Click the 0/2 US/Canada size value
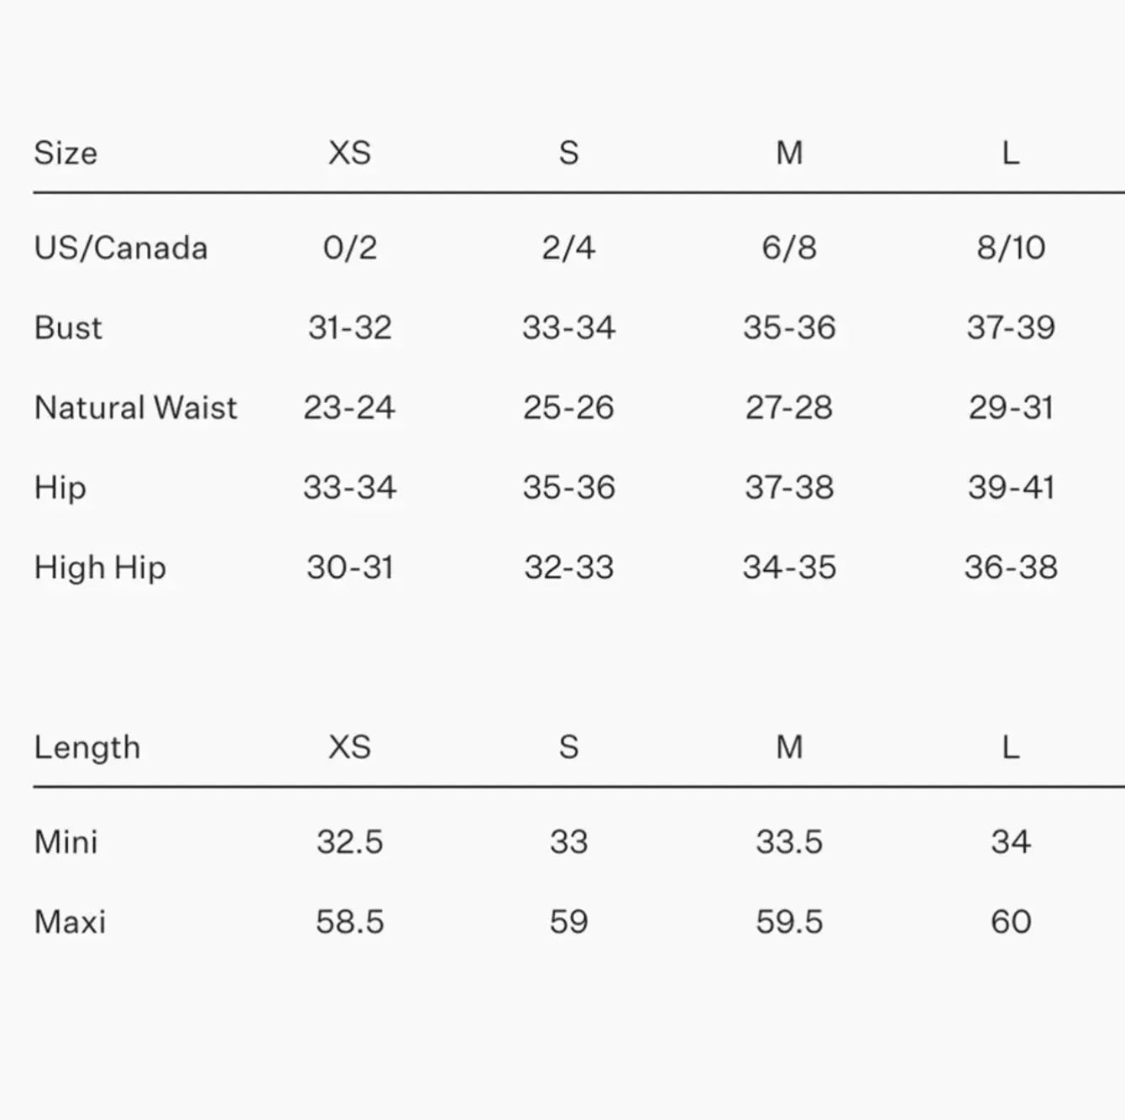 click(x=349, y=248)
